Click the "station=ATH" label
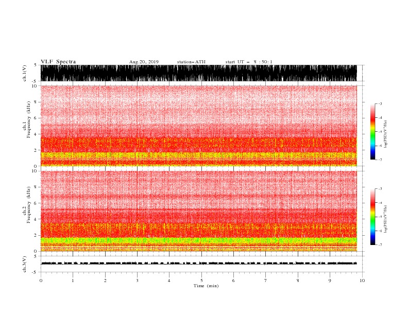Screen dimensions: 408x315 (x=191, y=62)
